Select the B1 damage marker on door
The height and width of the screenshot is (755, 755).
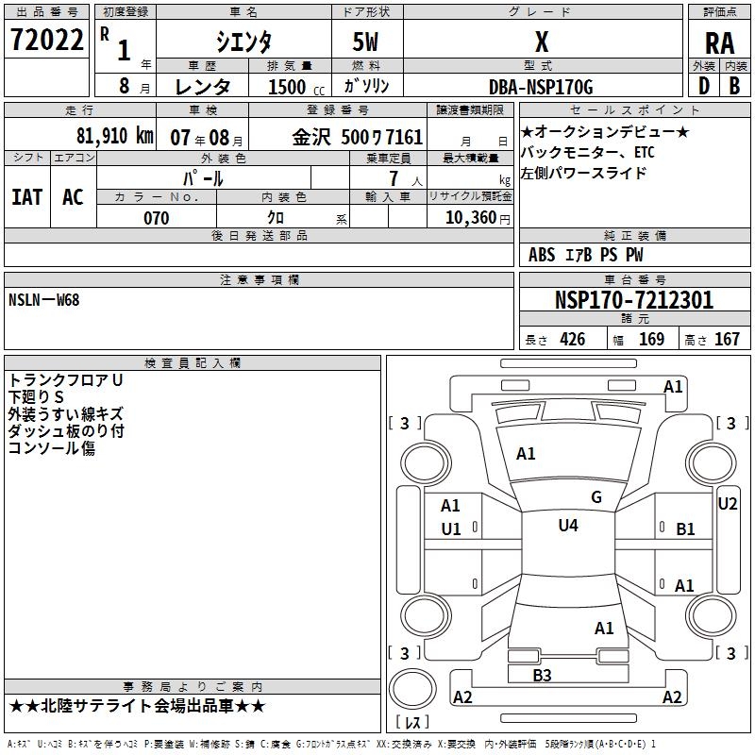(x=685, y=529)
